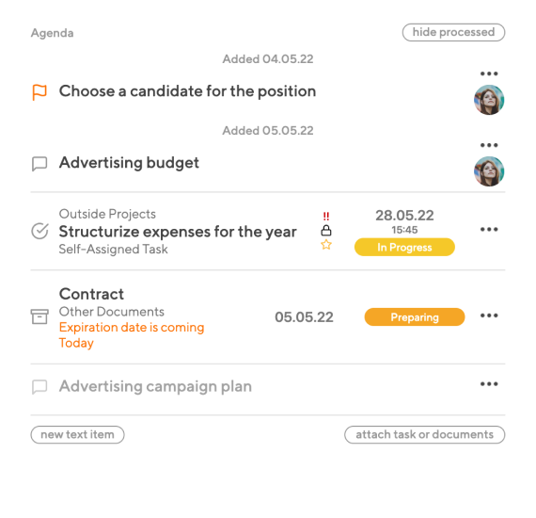The image size is (536, 518).
Task: Click the hide processed button
Action: click(453, 33)
